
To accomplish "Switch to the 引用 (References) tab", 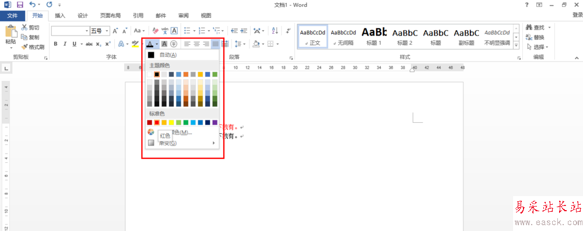I will [138, 16].
